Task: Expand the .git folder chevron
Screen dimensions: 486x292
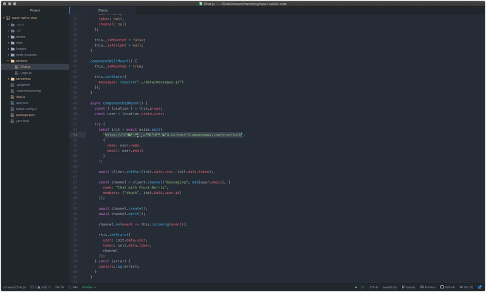Action: (9, 31)
